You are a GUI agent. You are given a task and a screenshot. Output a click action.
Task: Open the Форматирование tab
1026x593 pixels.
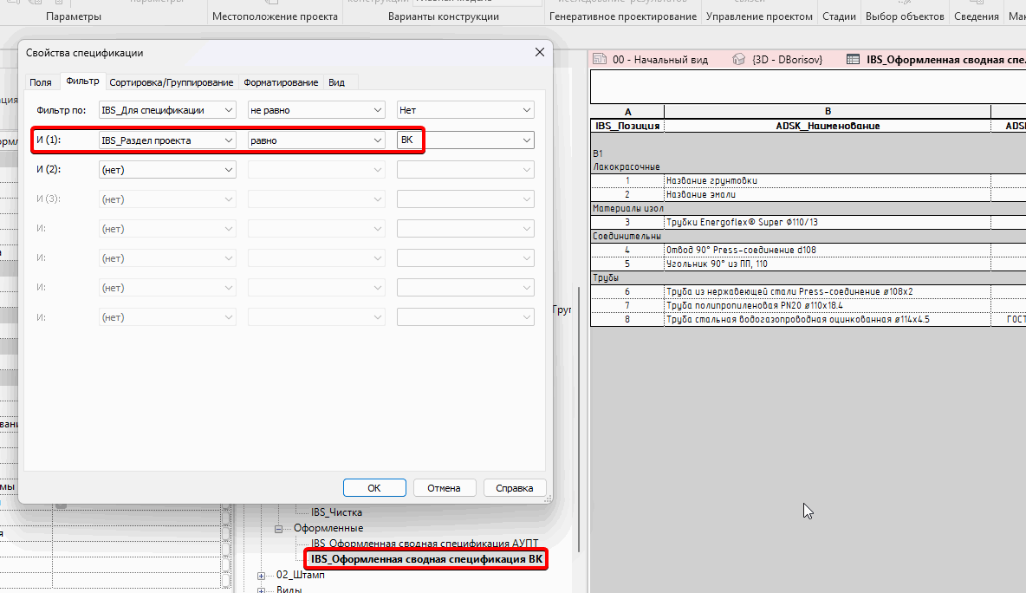tap(281, 81)
